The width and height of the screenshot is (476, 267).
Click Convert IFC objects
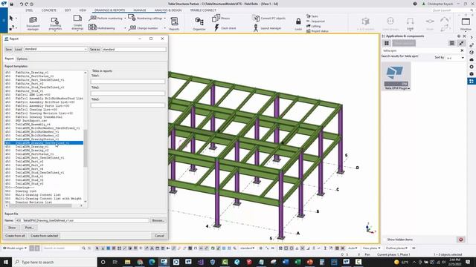point(268,18)
